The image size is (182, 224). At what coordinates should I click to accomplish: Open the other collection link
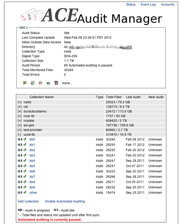click(x=33, y=192)
